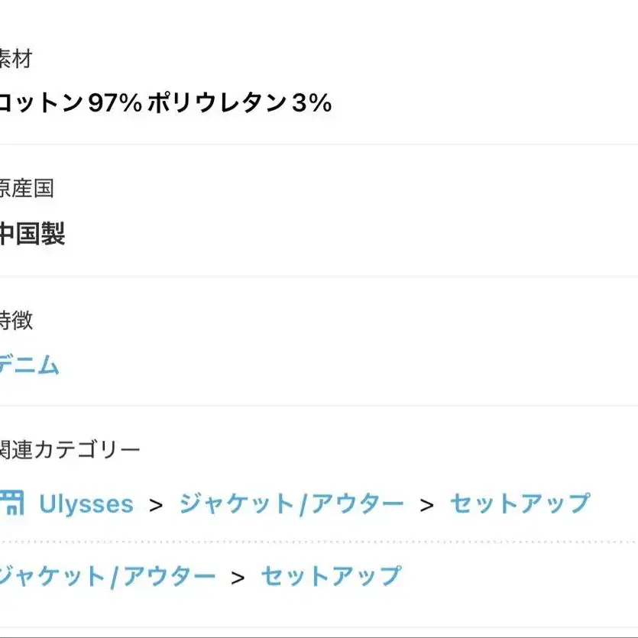Click the dotted separator between breadcrumb rows
The width and height of the screenshot is (638, 638).
click(319, 541)
